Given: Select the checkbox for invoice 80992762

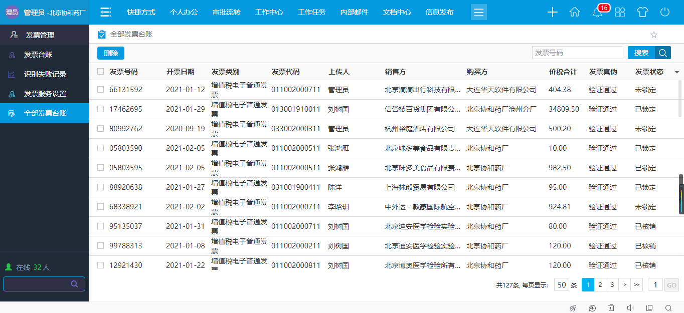Looking at the screenshot, I should click(x=101, y=129).
